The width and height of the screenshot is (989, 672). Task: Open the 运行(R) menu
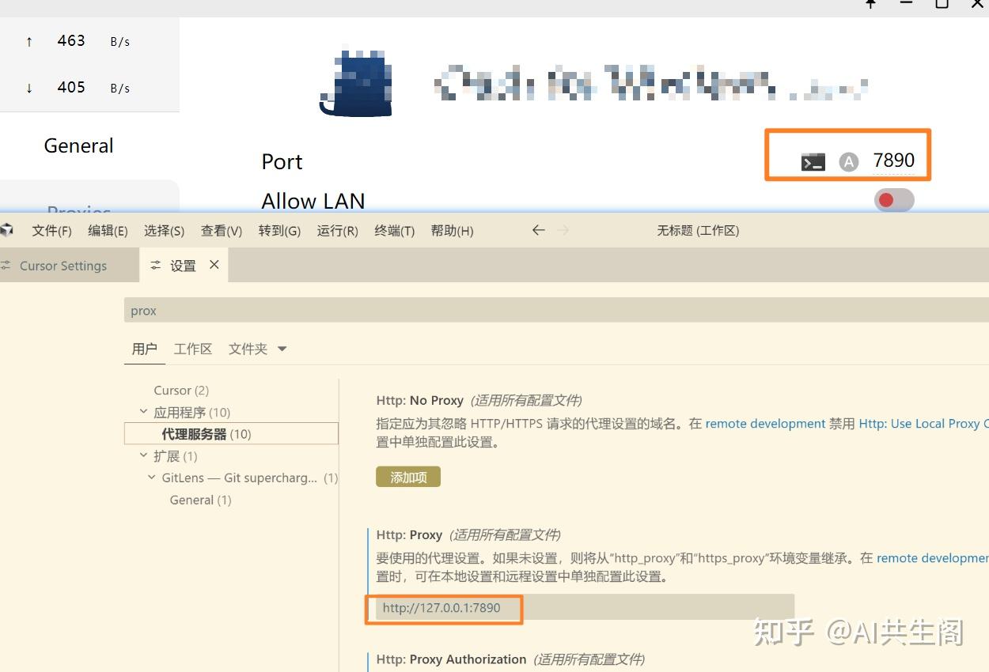337,231
